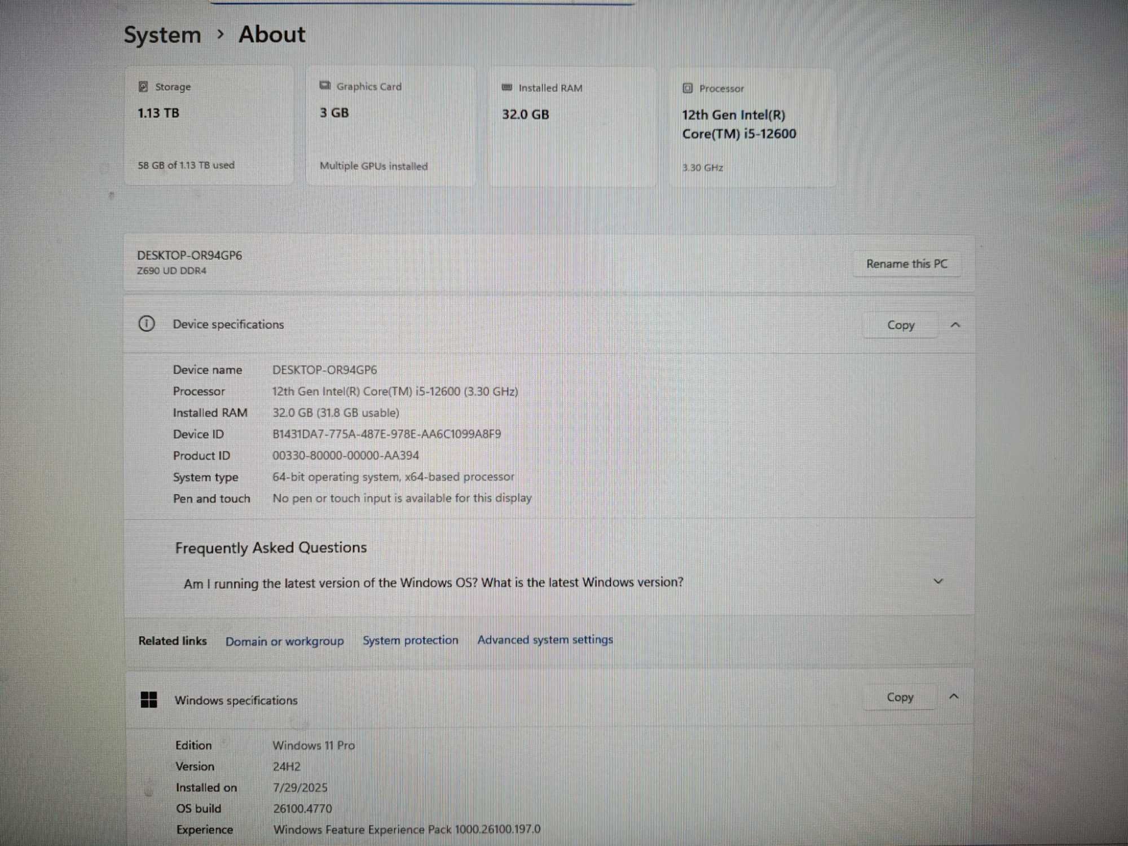Click the Windows Feature Experience Pack text
The width and height of the screenshot is (1128, 846).
pos(407,829)
